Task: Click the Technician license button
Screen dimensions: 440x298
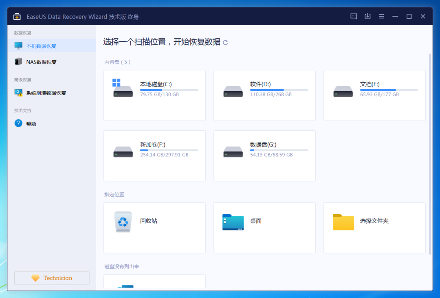Action: point(52,278)
